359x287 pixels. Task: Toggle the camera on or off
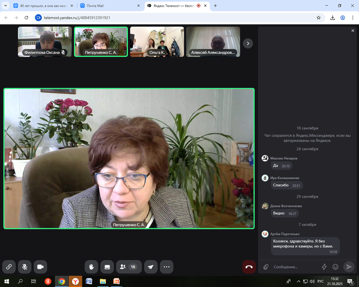40,267
